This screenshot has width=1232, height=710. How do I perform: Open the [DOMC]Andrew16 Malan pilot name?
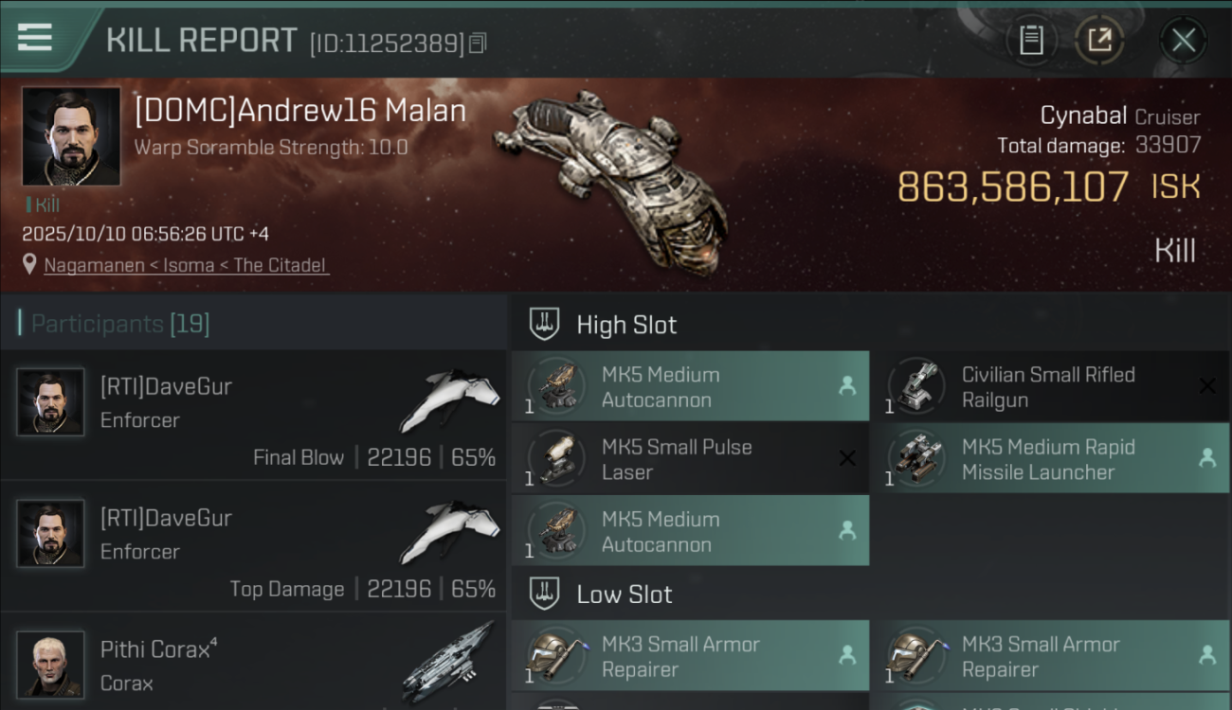coord(300,111)
